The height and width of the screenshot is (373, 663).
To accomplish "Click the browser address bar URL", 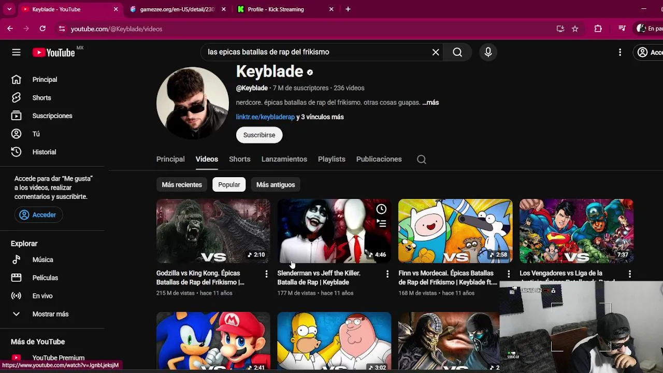I will [117, 29].
